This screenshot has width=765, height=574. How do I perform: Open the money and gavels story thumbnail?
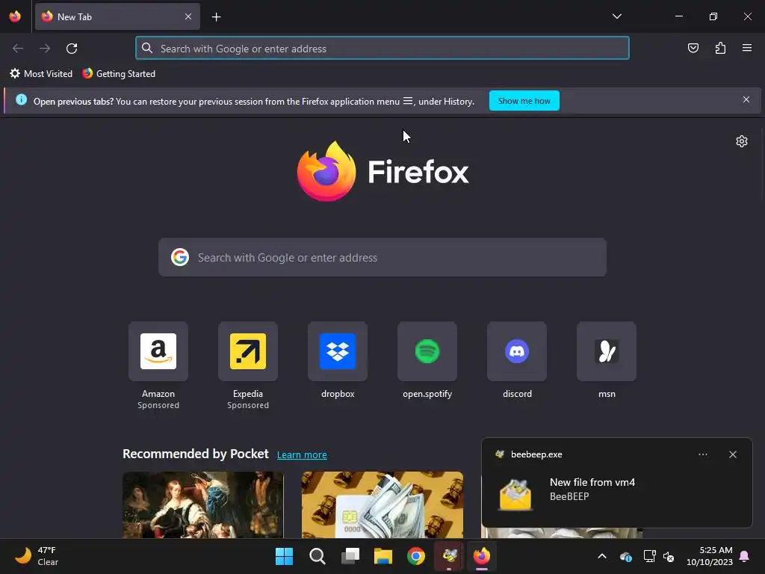tap(382, 504)
